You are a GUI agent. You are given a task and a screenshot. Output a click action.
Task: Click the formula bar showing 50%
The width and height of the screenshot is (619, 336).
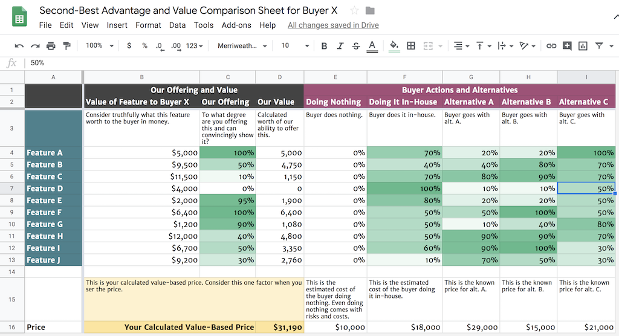(322, 63)
